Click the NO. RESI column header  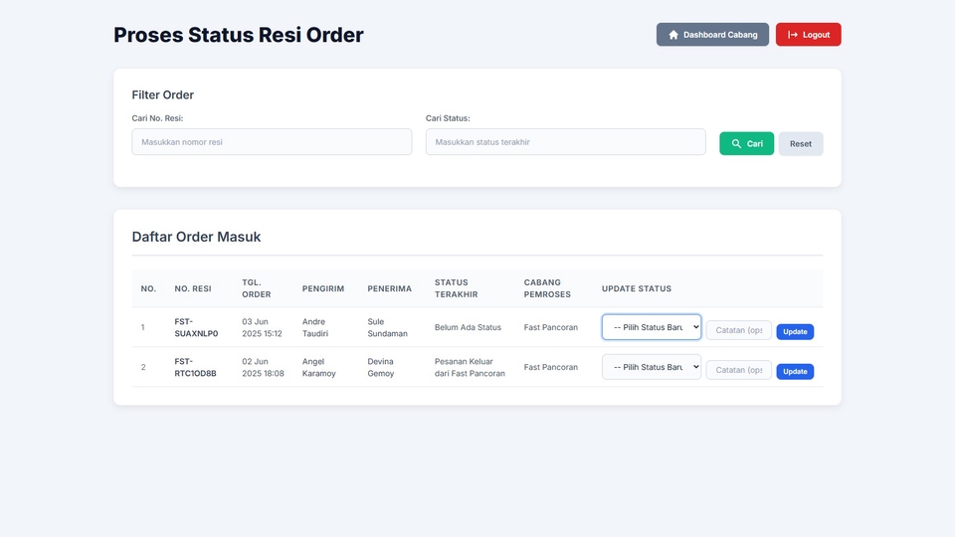[x=193, y=288]
